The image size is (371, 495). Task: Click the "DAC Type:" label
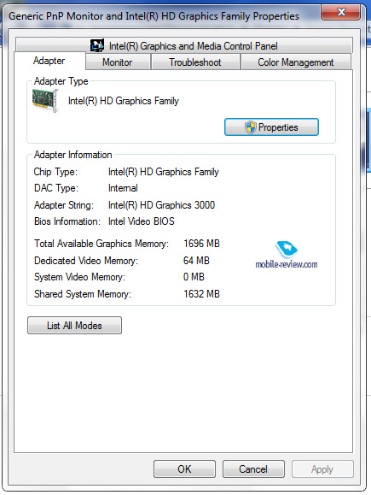pyautogui.click(x=56, y=188)
